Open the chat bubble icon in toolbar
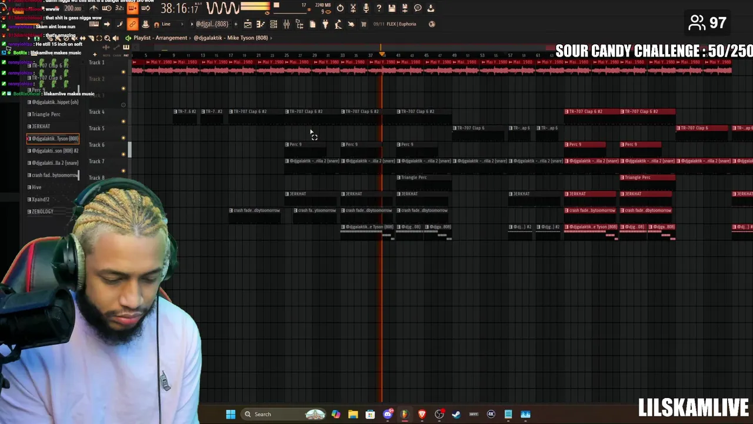Viewport: 753px width, 424px height. (x=418, y=8)
